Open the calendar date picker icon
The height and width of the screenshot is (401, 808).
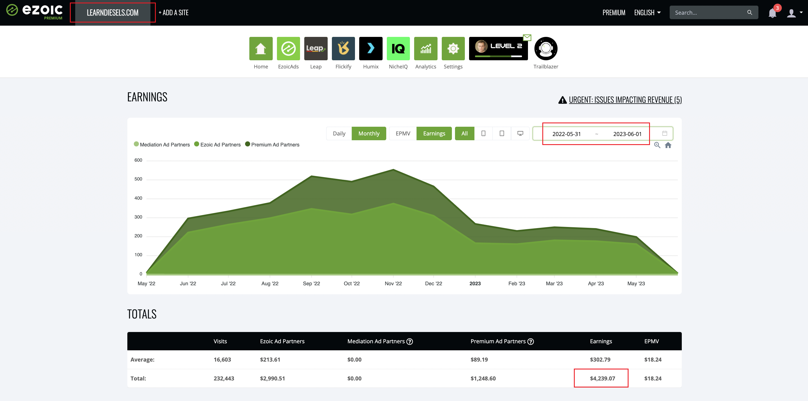click(x=664, y=133)
